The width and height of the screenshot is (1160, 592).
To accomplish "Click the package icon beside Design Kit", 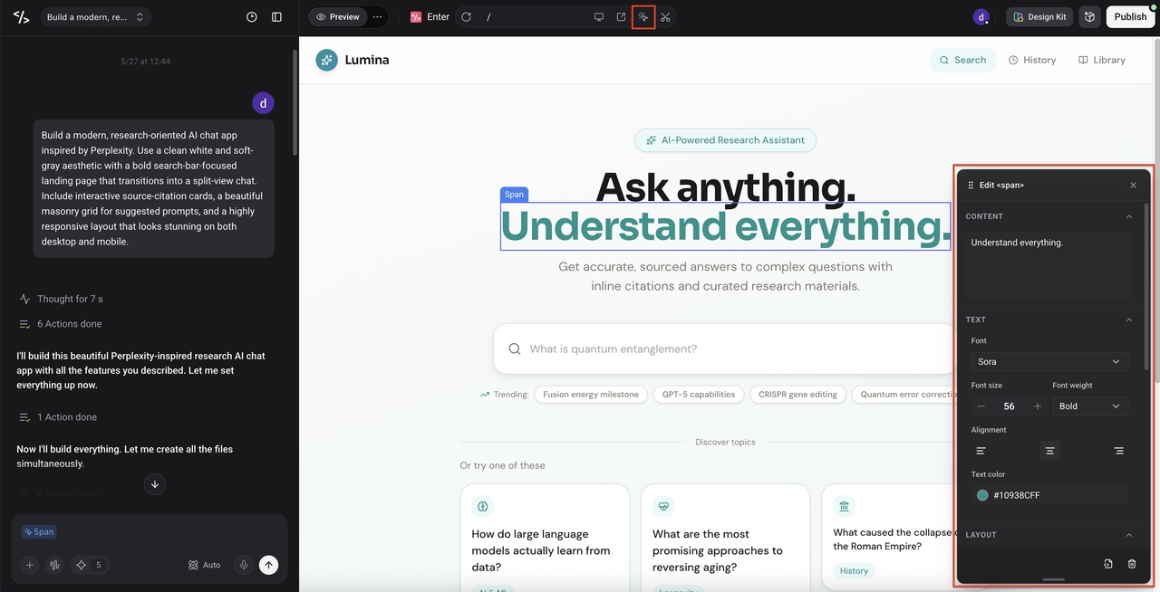I will pyautogui.click(x=1090, y=17).
